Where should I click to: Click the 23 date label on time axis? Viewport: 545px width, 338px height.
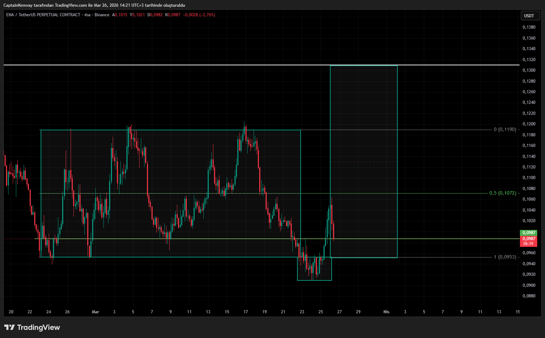(302, 312)
